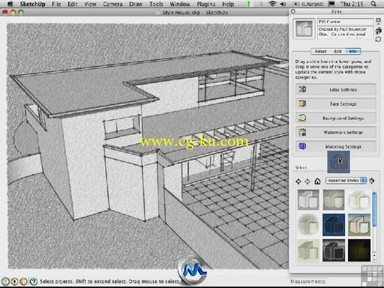Open the Help menu

point(228,4)
